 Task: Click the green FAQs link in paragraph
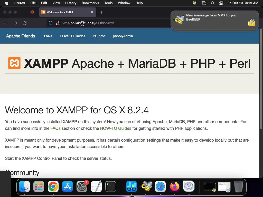pyautogui.click(x=55, y=128)
